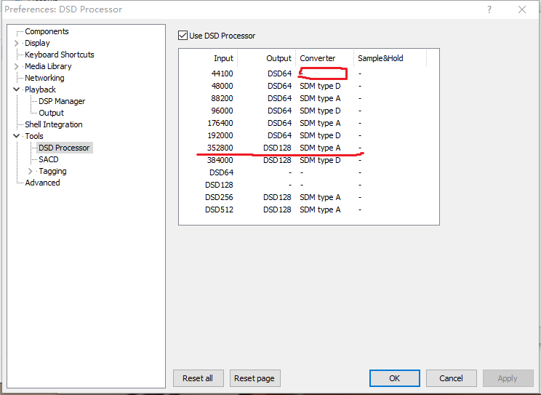Select the Shell Integration page

tap(53, 124)
